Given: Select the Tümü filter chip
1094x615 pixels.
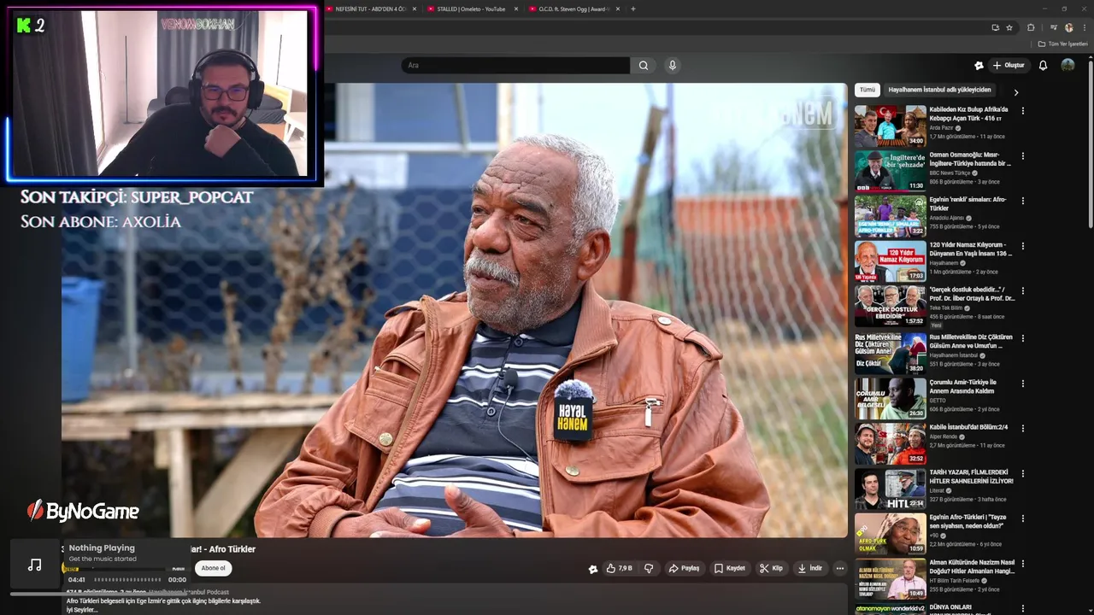Looking at the screenshot, I should coord(868,90).
